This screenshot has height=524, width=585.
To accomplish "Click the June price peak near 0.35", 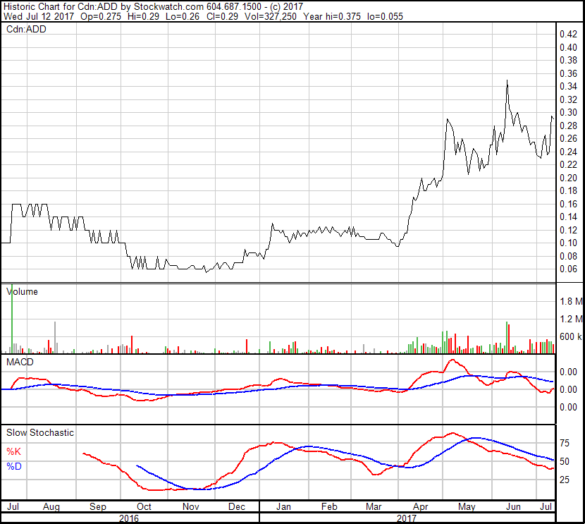I will click(507, 80).
